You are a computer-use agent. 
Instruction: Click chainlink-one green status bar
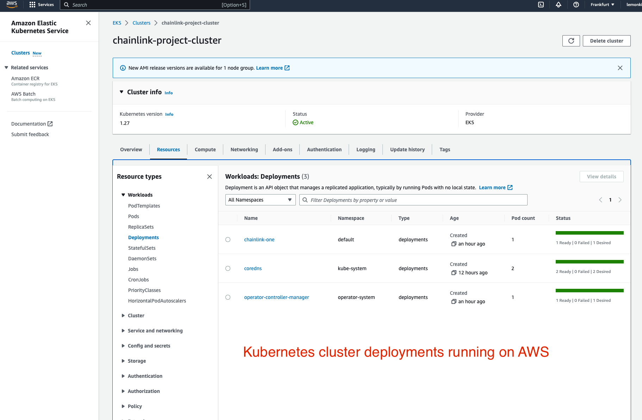590,233
